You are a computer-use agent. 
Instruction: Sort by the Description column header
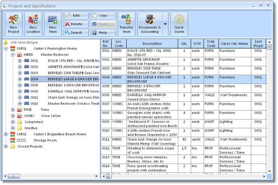pos(152,43)
